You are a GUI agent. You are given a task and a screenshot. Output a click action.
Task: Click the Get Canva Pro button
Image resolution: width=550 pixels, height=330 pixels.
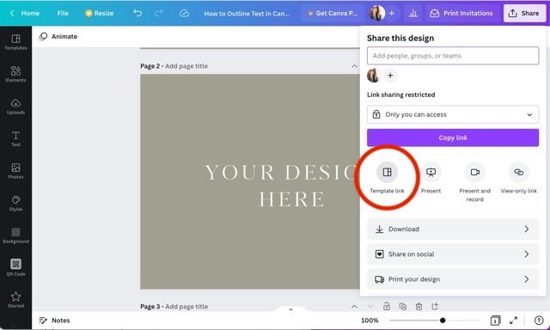[x=332, y=14]
